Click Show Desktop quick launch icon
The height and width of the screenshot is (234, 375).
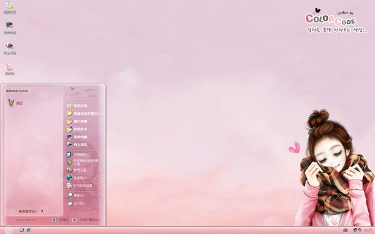[x=21, y=230]
